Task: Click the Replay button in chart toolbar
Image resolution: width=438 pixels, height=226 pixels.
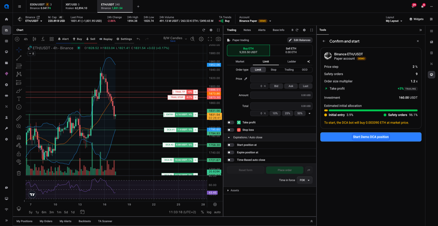Action: 106,39
